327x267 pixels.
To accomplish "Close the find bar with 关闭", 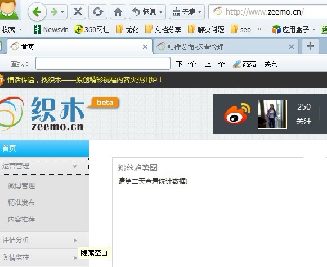I will coord(271,64).
